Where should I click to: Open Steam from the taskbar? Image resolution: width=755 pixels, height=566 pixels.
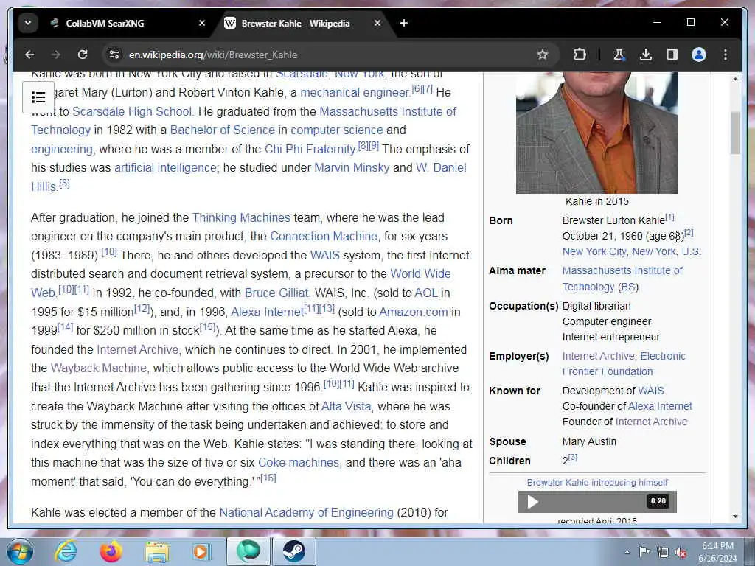click(x=294, y=551)
